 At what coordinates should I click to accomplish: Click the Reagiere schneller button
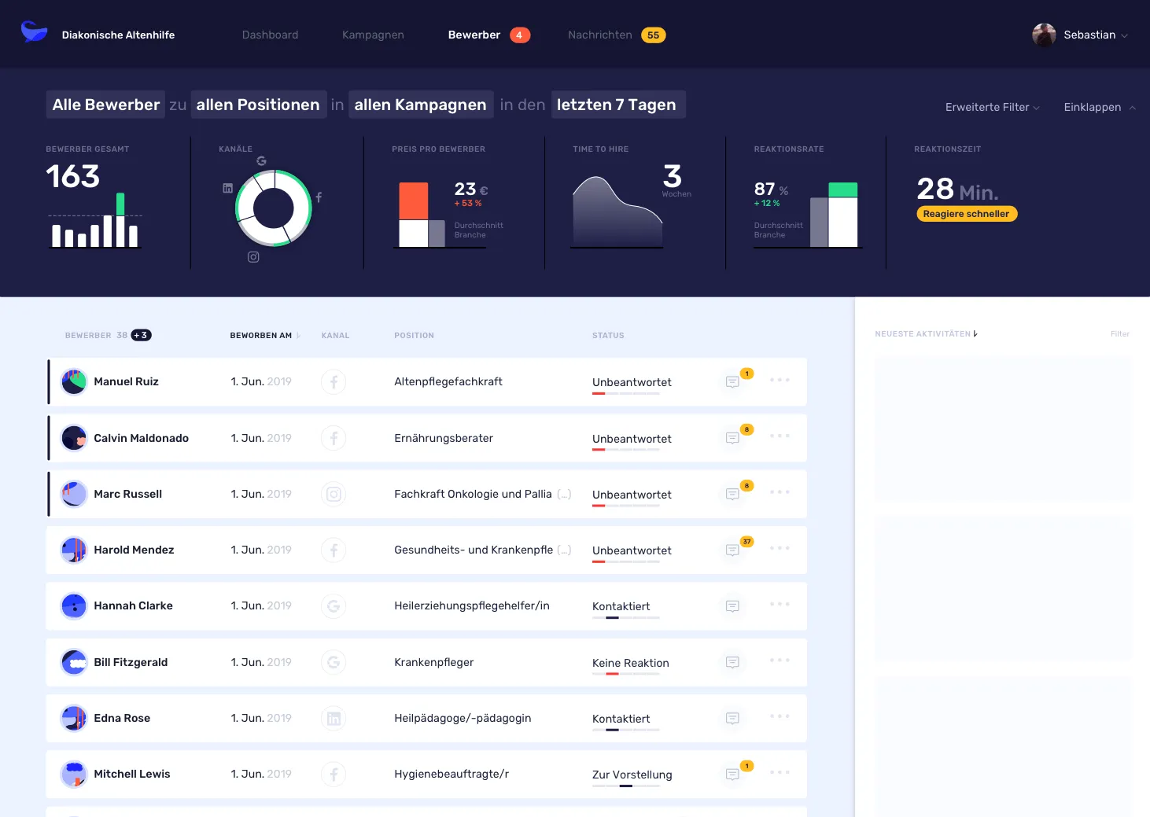pyautogui.click(x=966, y=214)
